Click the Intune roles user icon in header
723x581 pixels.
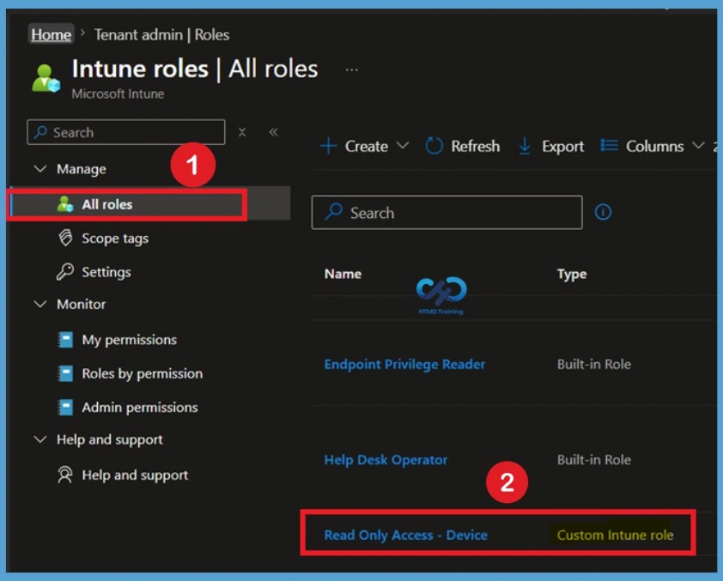point(46,78)
